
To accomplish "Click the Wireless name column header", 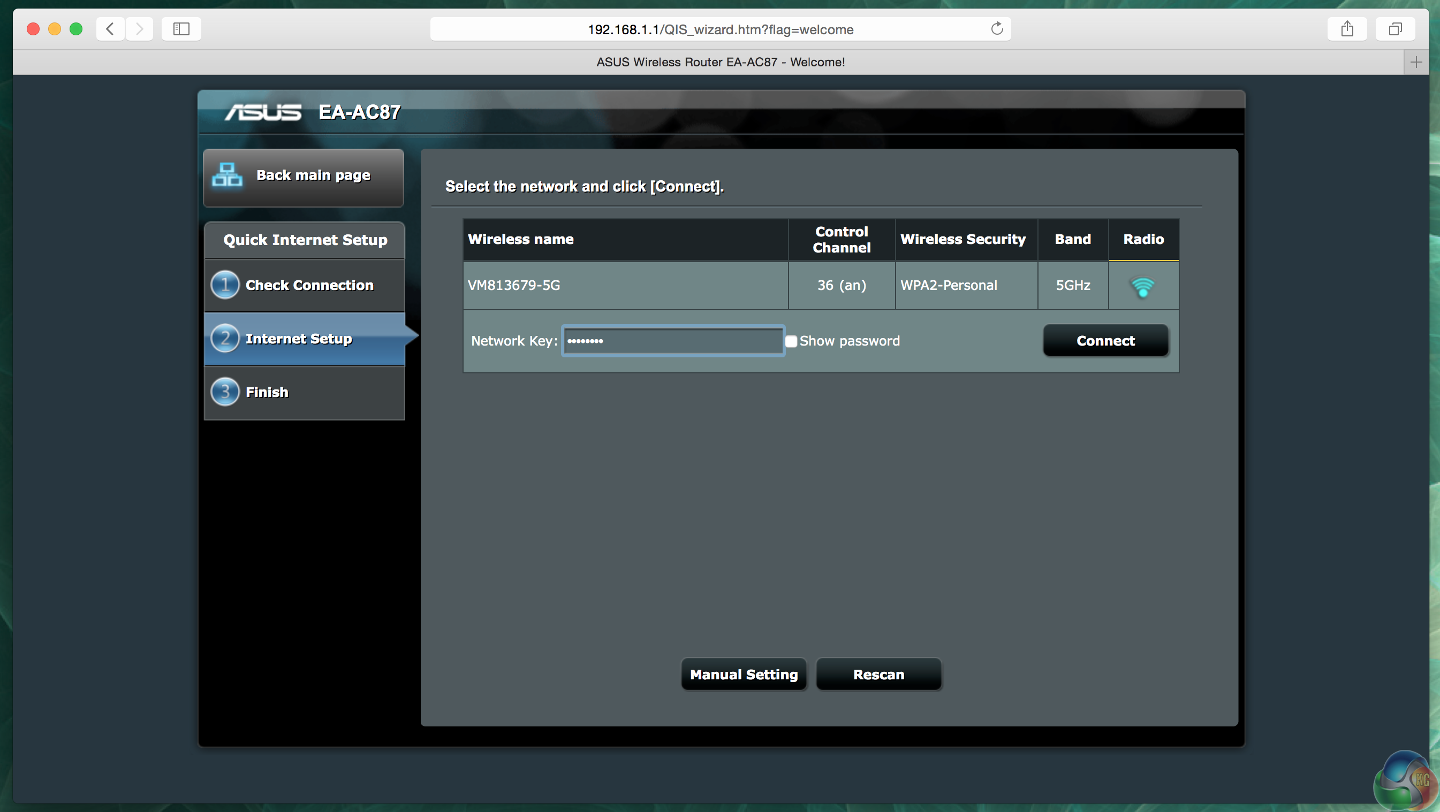I will (520, 239).
